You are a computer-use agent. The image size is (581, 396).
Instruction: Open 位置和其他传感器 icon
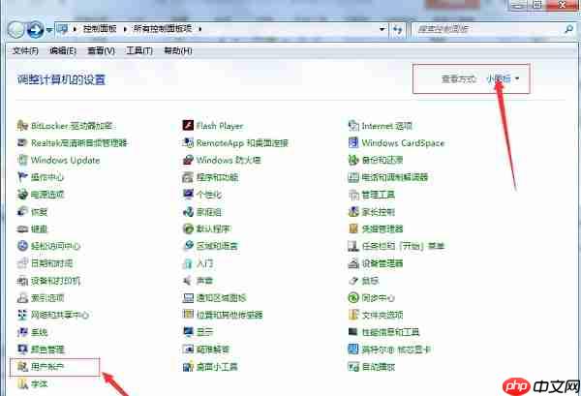click(188, 315)
